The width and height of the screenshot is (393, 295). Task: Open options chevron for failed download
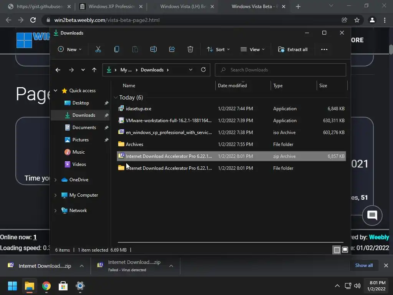(x=171, y=266)
